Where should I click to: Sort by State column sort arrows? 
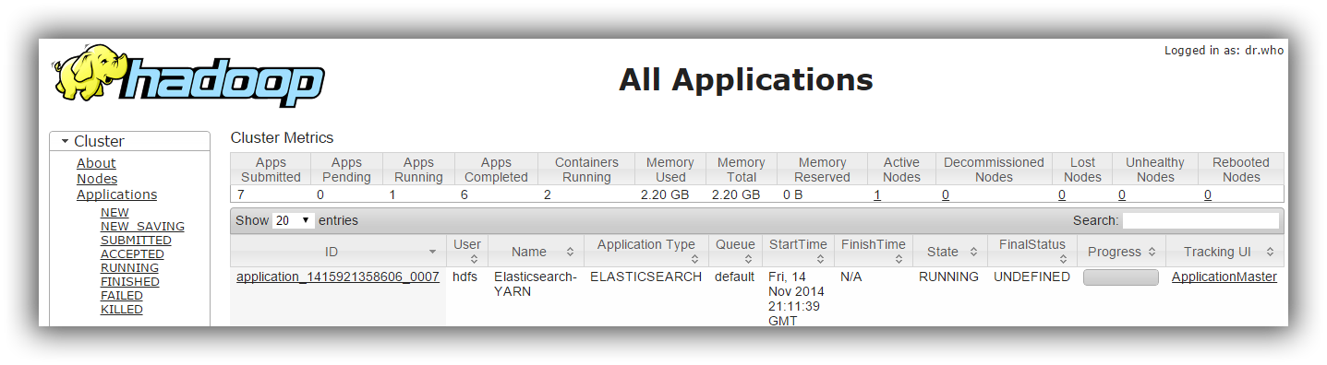point(972,252)
